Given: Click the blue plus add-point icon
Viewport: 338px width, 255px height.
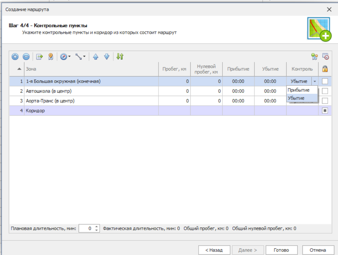Looking at the screenshot, I should [15, 57].
